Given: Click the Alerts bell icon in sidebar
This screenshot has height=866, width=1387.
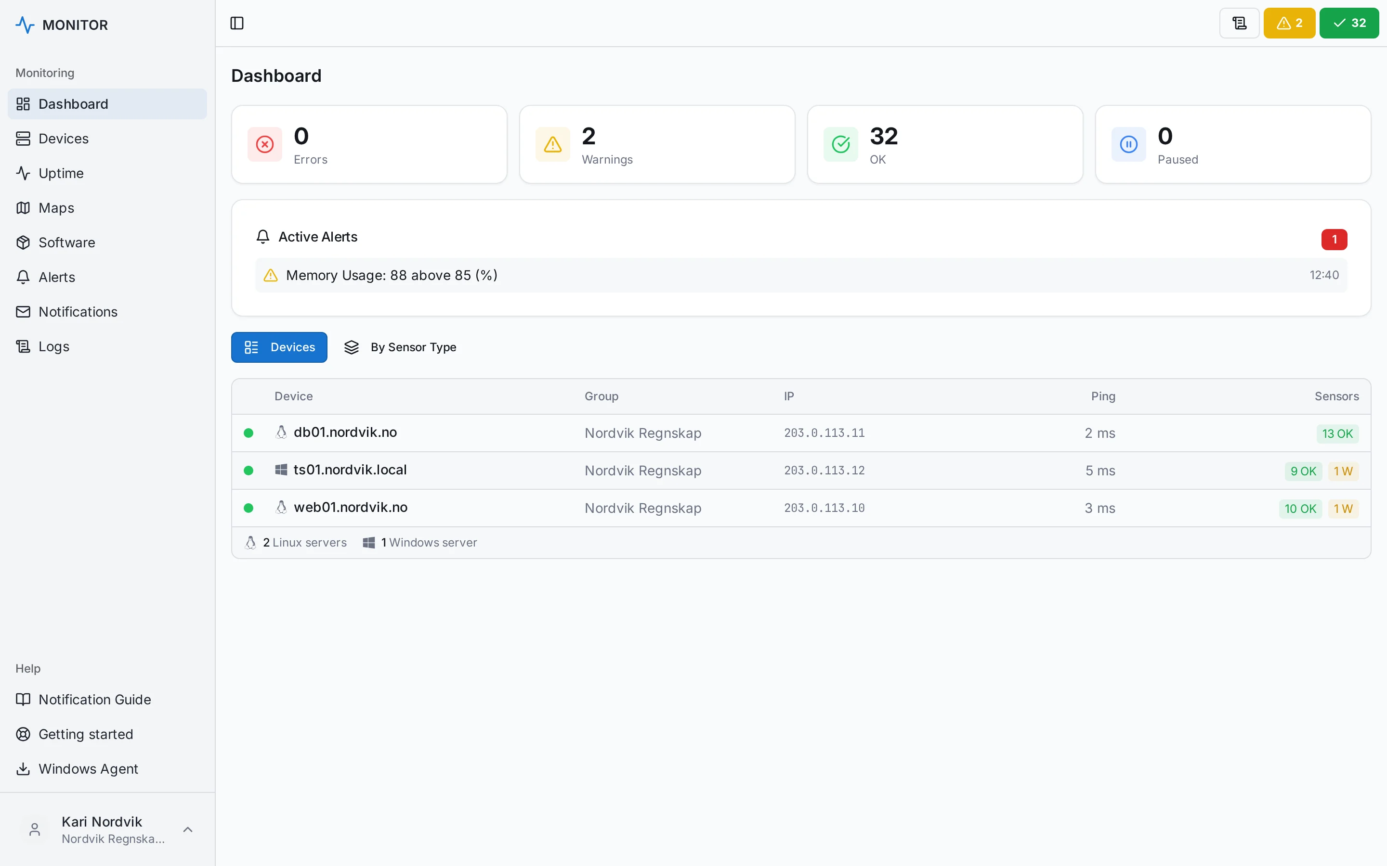Looking at the screenshot, I should [23, 277].
